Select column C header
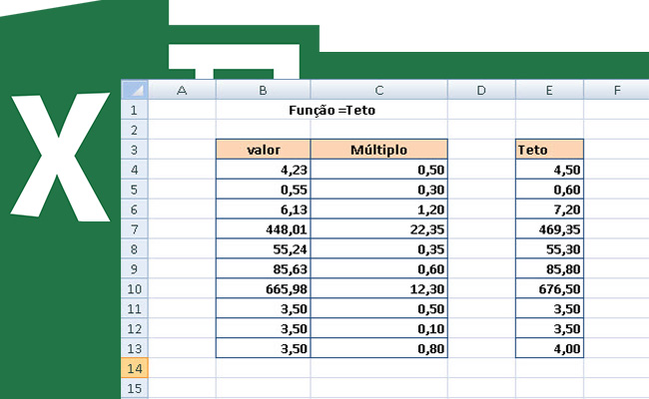The width and height of the screenshot is (649, 399). pyautogui.click(x=379, y=90)
